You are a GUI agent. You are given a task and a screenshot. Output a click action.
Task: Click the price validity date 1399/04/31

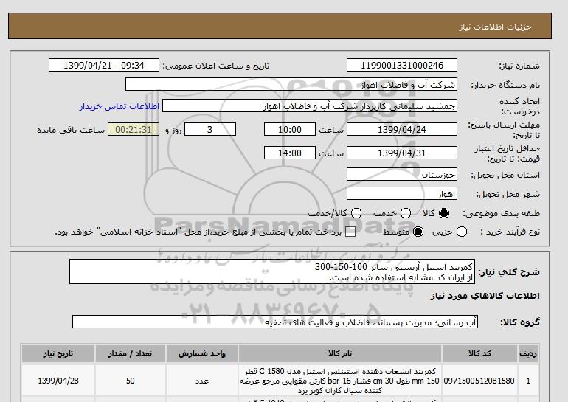pos(401,153)
